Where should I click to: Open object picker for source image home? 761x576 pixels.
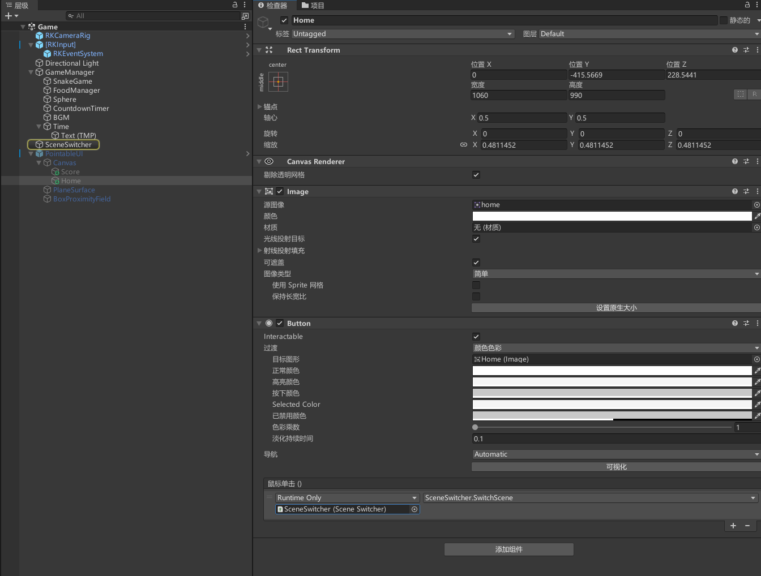pos(756,205)
